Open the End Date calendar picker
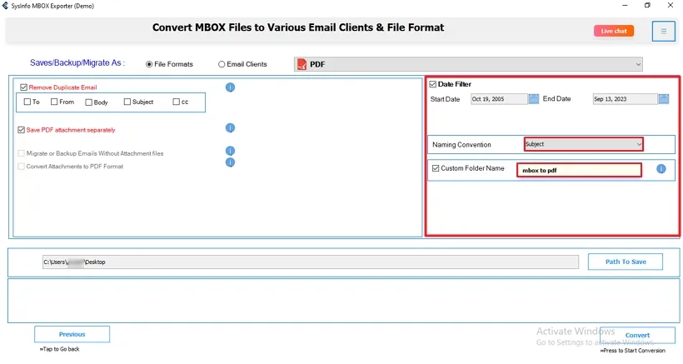This screenshot has width=683, height=364. [663, 99]
